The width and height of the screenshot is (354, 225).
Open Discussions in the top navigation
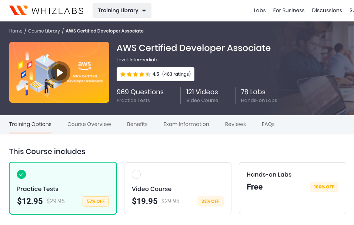click(327, 10)
